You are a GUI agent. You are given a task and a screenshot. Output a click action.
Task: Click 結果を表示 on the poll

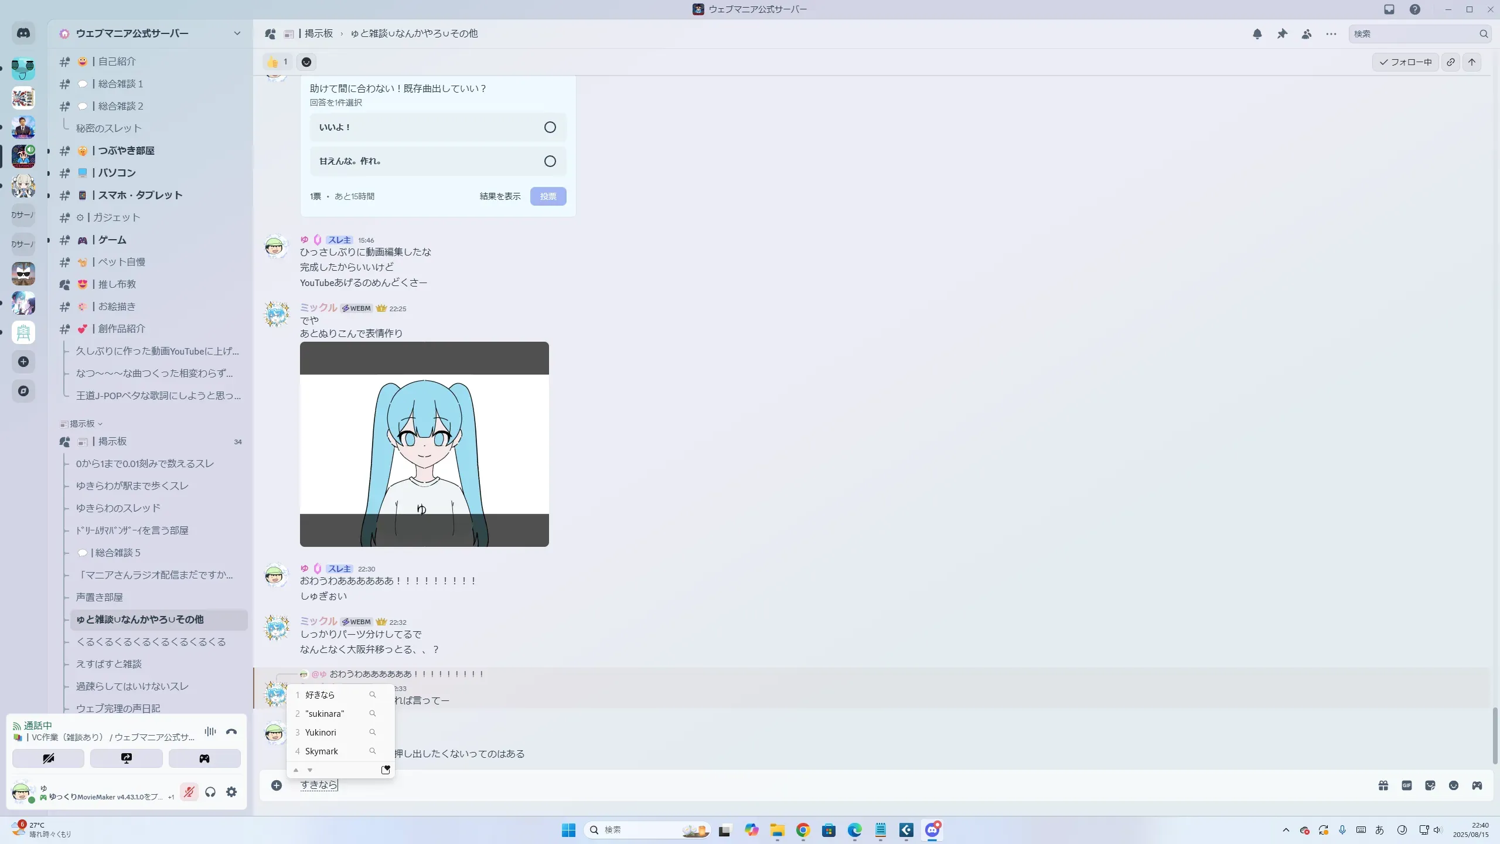click(500, 196)
